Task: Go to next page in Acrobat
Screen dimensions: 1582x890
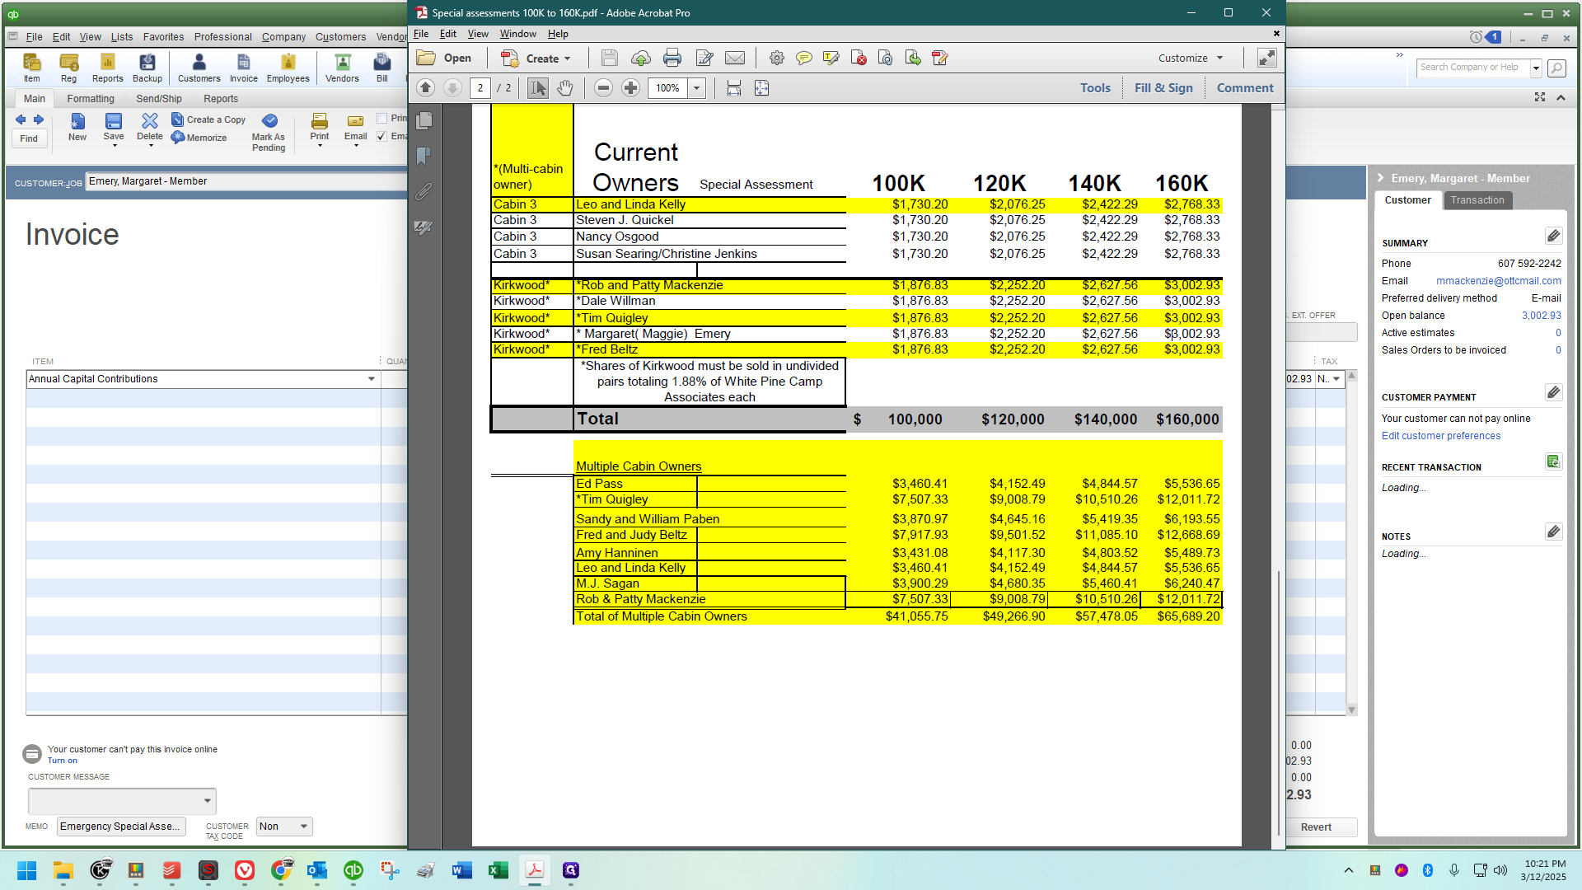Action: (x=452, y=88)
